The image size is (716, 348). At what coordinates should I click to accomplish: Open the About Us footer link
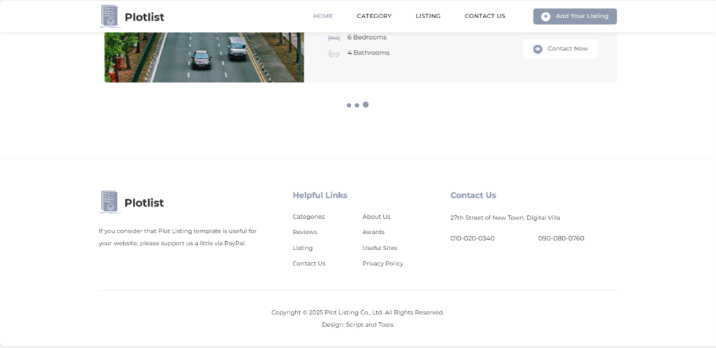(376, 217)
